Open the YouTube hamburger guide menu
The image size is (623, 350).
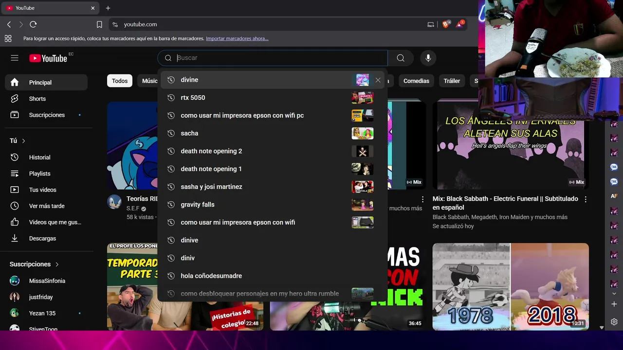pyautogui.click(x=15, y=58)
